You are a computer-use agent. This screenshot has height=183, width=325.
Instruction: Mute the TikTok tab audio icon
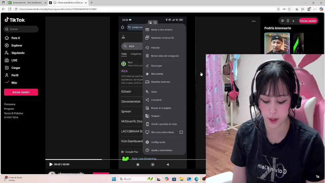tap(55, 3)
